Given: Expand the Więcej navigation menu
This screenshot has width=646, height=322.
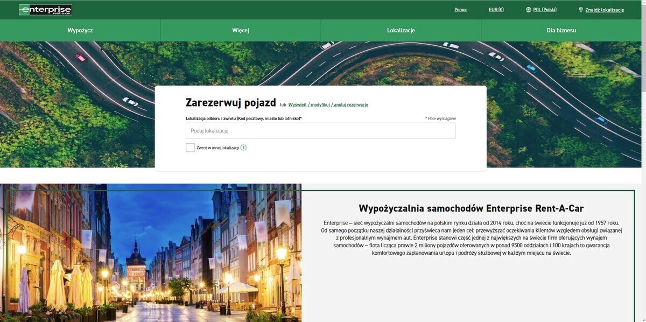Looking at the screenshot, I should 240,30.
